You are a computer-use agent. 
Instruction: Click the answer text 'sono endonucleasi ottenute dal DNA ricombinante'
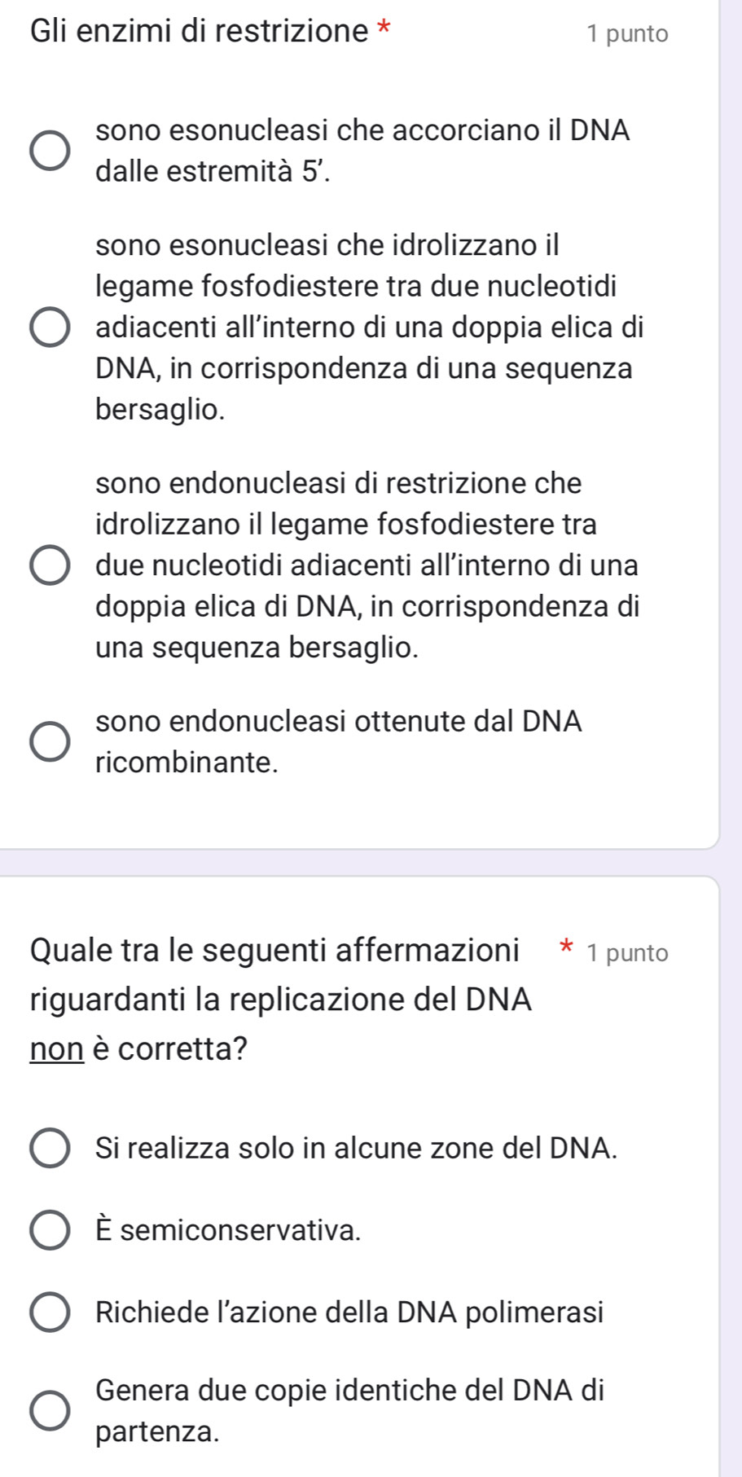338,742
